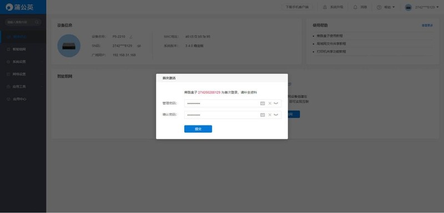Viewport: 444px width, 213px height.
Task: Select the highlighted first sidebar menu item
Action: coord(23,37)
